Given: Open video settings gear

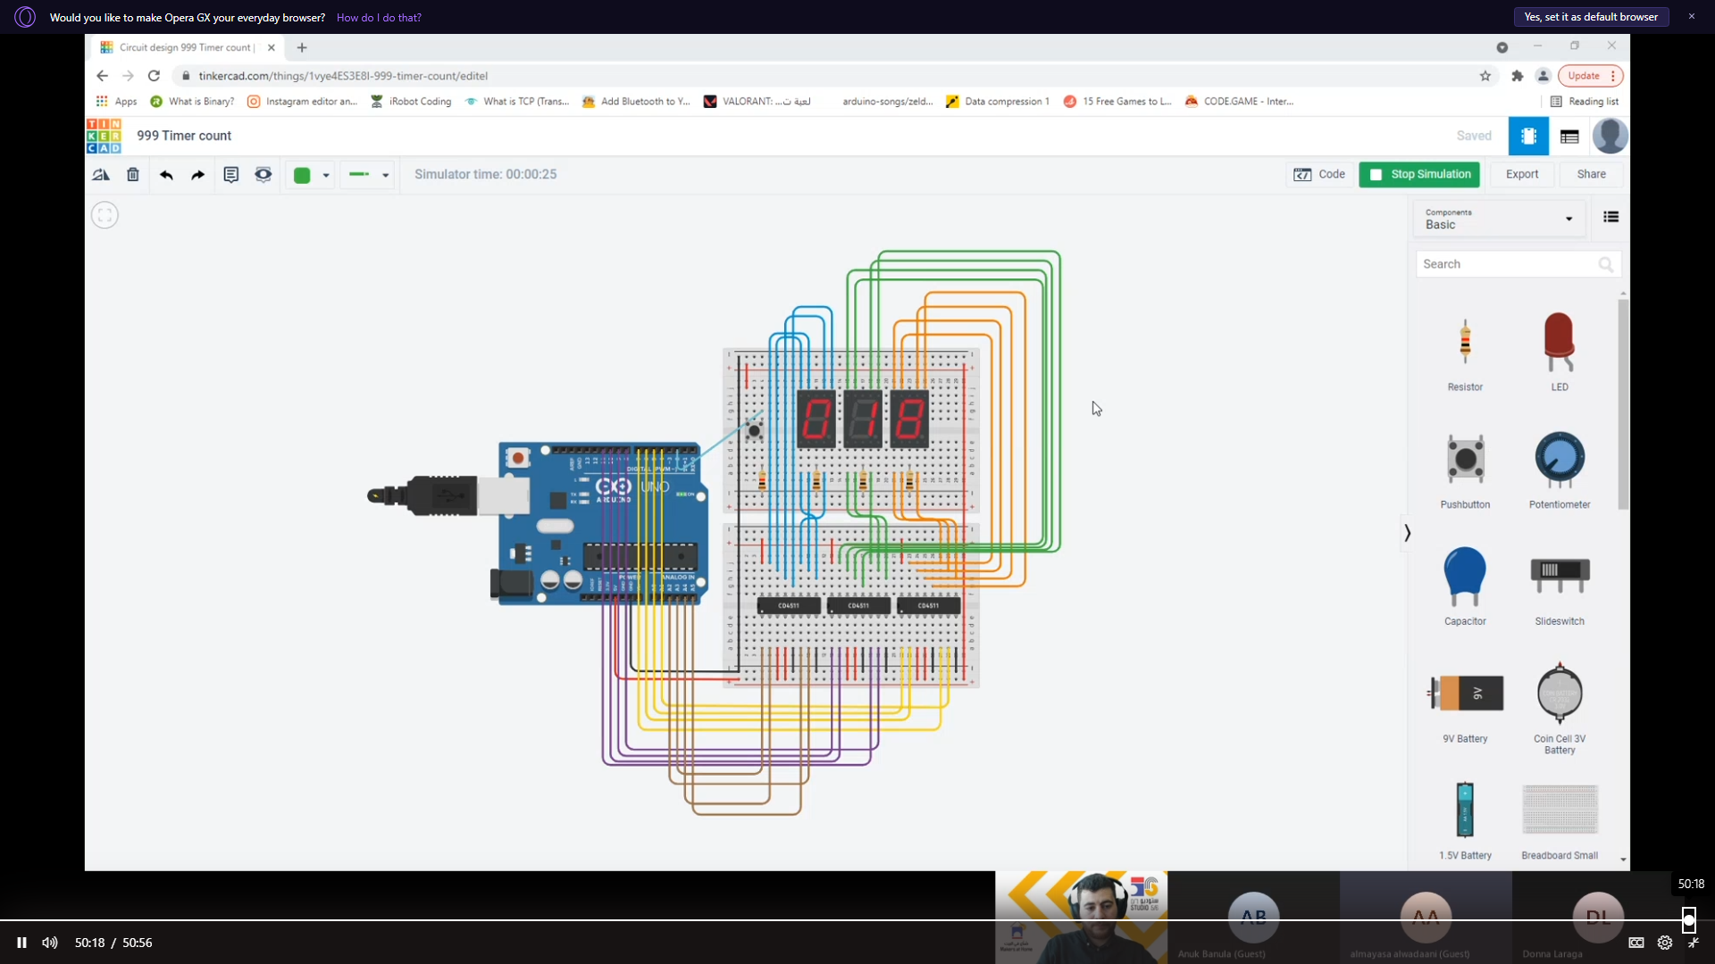Looking at the screenshot, I should [1665, 943].
